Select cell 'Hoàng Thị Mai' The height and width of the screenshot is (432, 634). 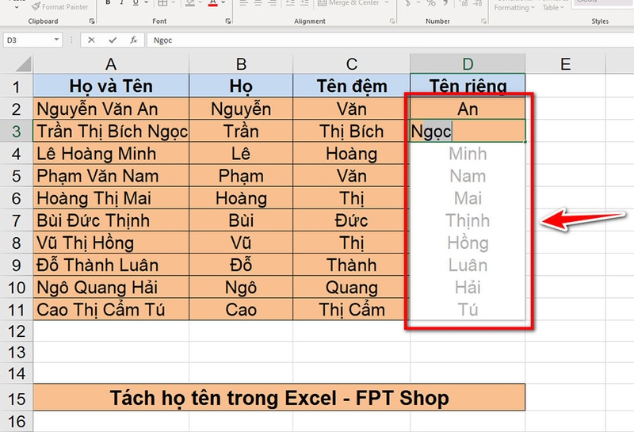[111, 198]
